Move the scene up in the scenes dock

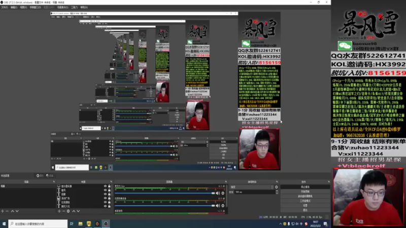click(x=12, y=211)
